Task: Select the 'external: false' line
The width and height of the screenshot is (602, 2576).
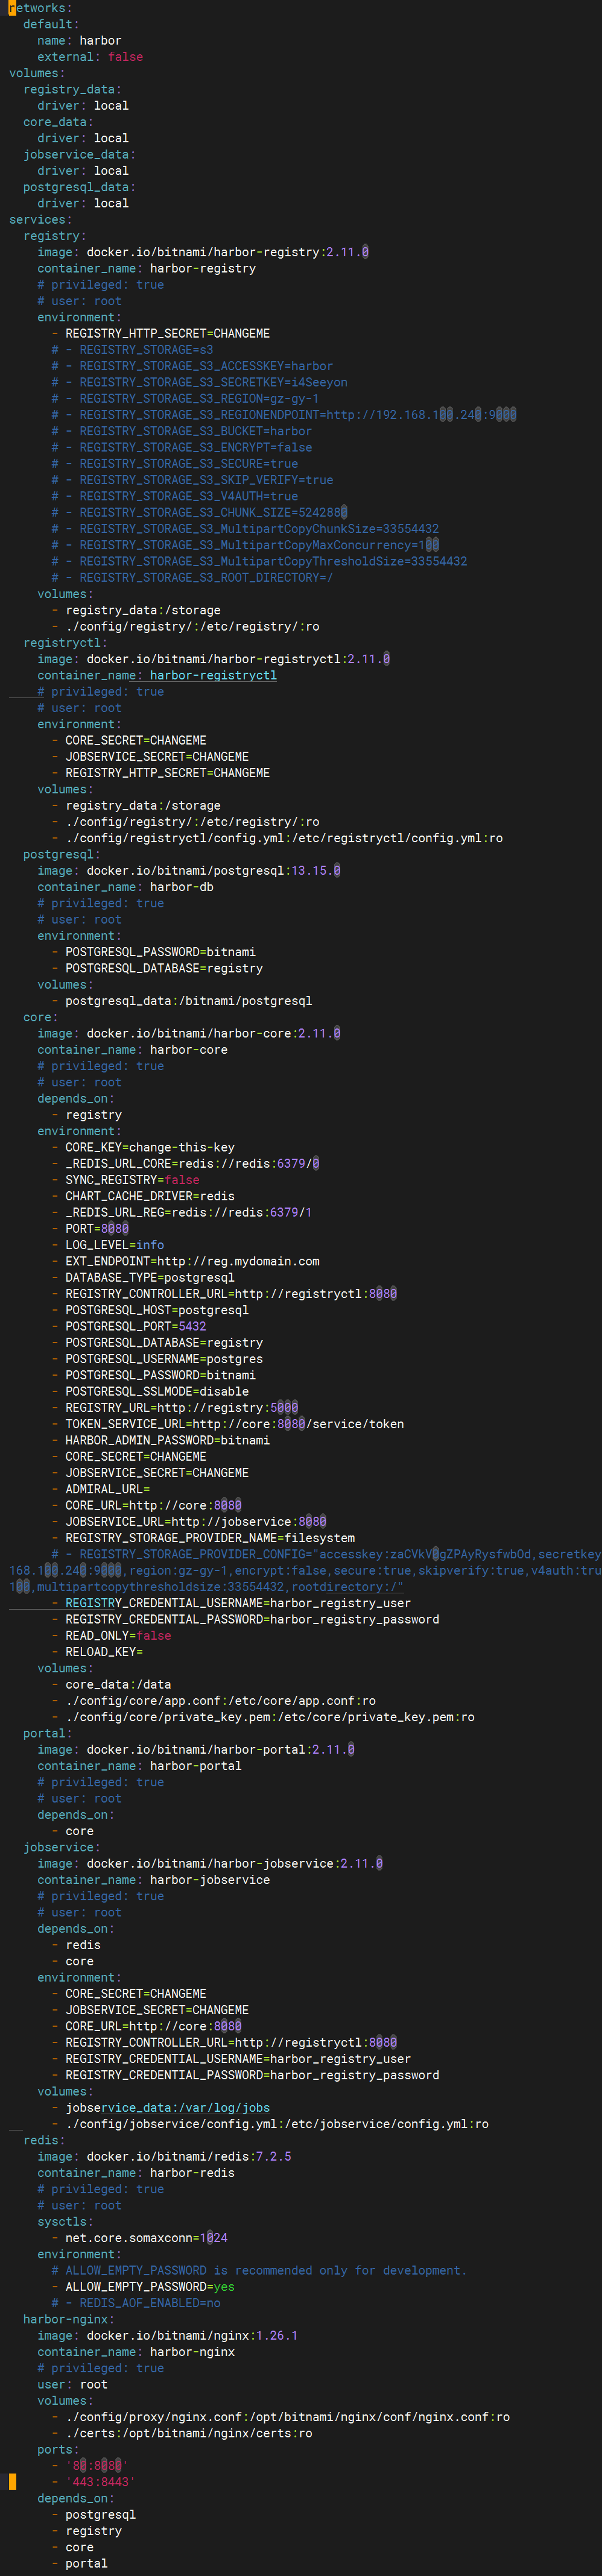Action: (x=90, y=57)
